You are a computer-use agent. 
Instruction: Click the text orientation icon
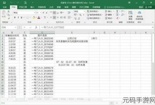click(61, 13)
